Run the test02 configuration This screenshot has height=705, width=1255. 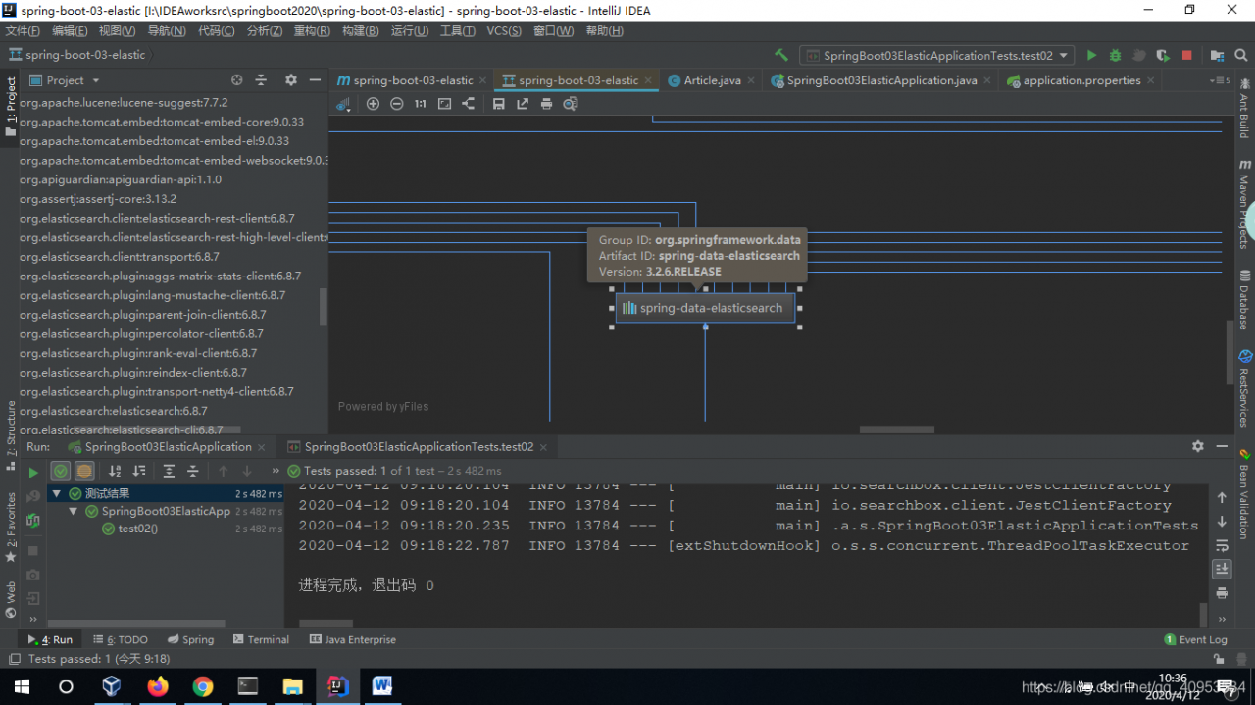pyautogui.click(x=1090, y=56)
